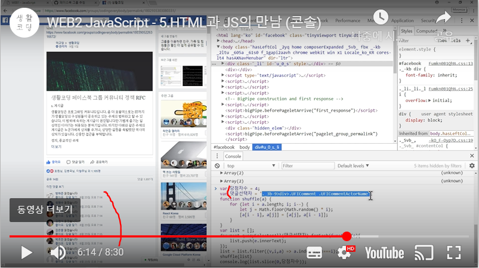The image size is (479, 268).
Task: Click the 좋아요 like button
Action: coord(54,162)
